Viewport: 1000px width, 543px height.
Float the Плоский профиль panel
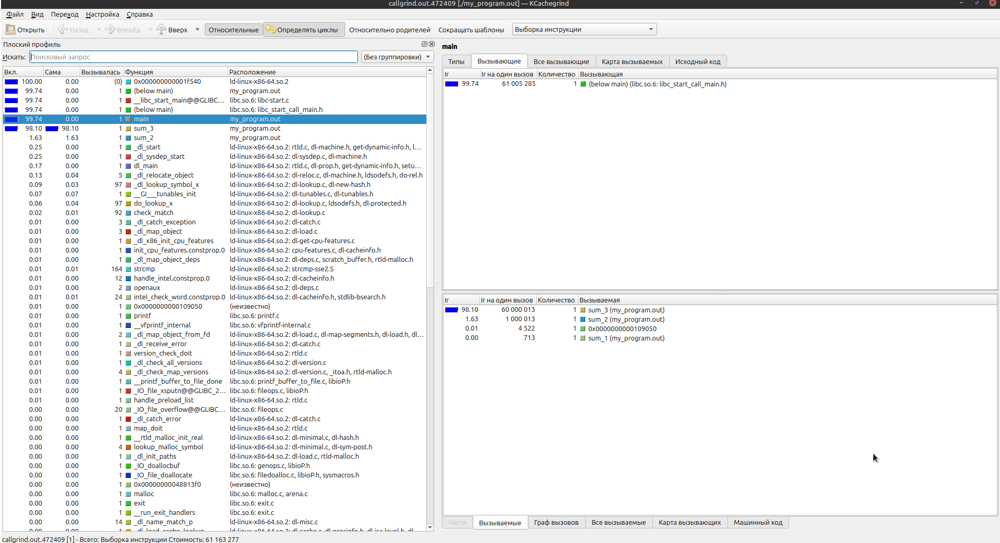pyautogui.click(x=424, y=44)
